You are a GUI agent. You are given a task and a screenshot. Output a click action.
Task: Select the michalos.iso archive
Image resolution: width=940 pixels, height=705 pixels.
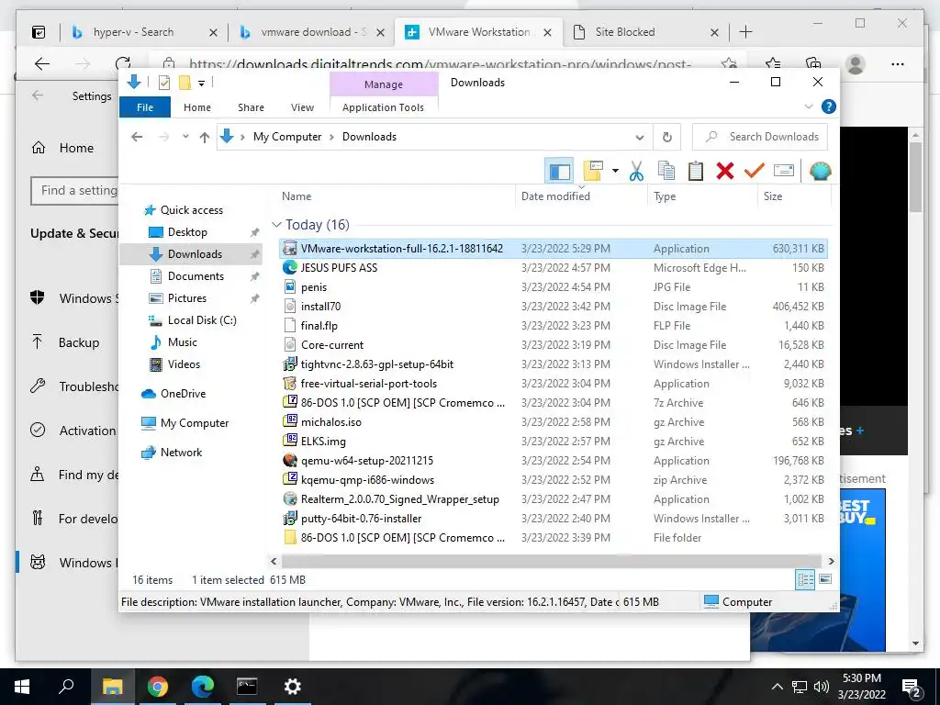click(554, 422)
